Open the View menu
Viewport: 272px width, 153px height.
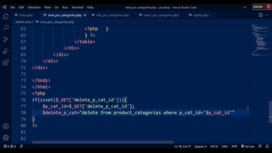(47, 7)
